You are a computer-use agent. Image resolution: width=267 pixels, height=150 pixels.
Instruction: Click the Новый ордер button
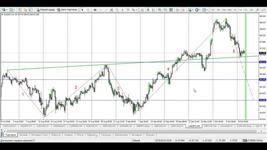click(x=45, y=10)
